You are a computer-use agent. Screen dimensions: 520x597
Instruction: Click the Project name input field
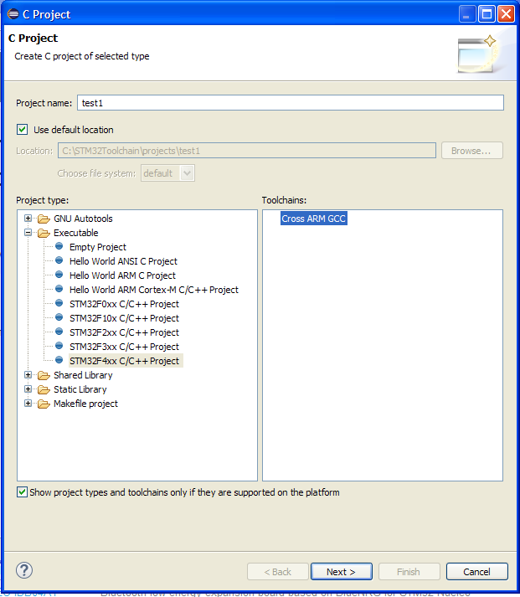pos(291,103)
